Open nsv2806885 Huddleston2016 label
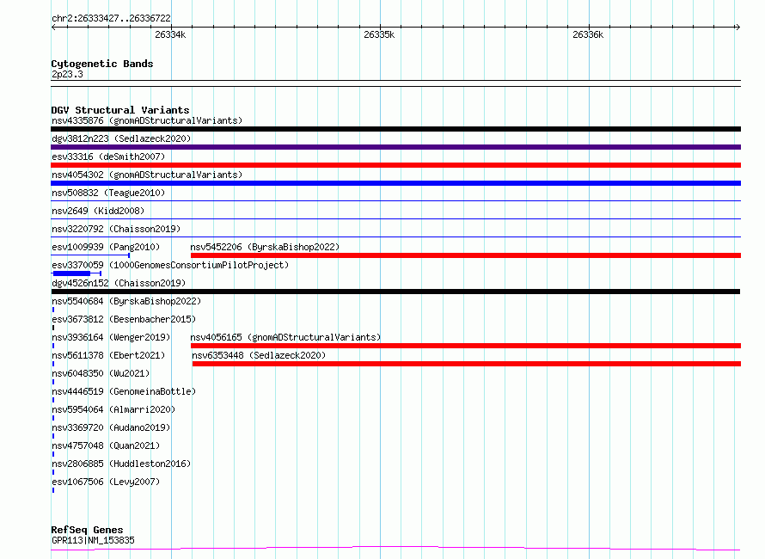The image size is (765, 559). click(x=121, y=464)
